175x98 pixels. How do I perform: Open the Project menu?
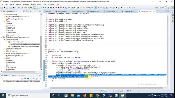[x=40, y=4]
